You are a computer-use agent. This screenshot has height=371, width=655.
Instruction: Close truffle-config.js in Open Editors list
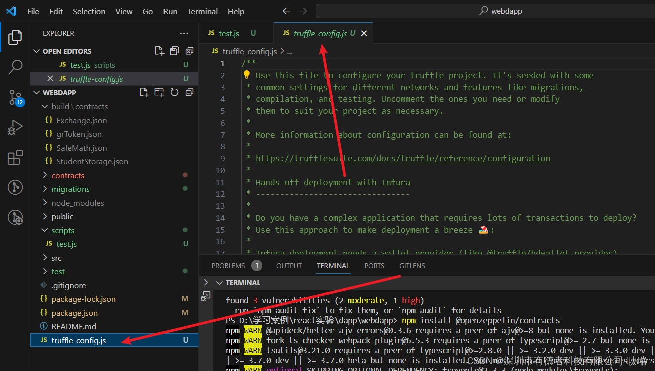point(50,79)
